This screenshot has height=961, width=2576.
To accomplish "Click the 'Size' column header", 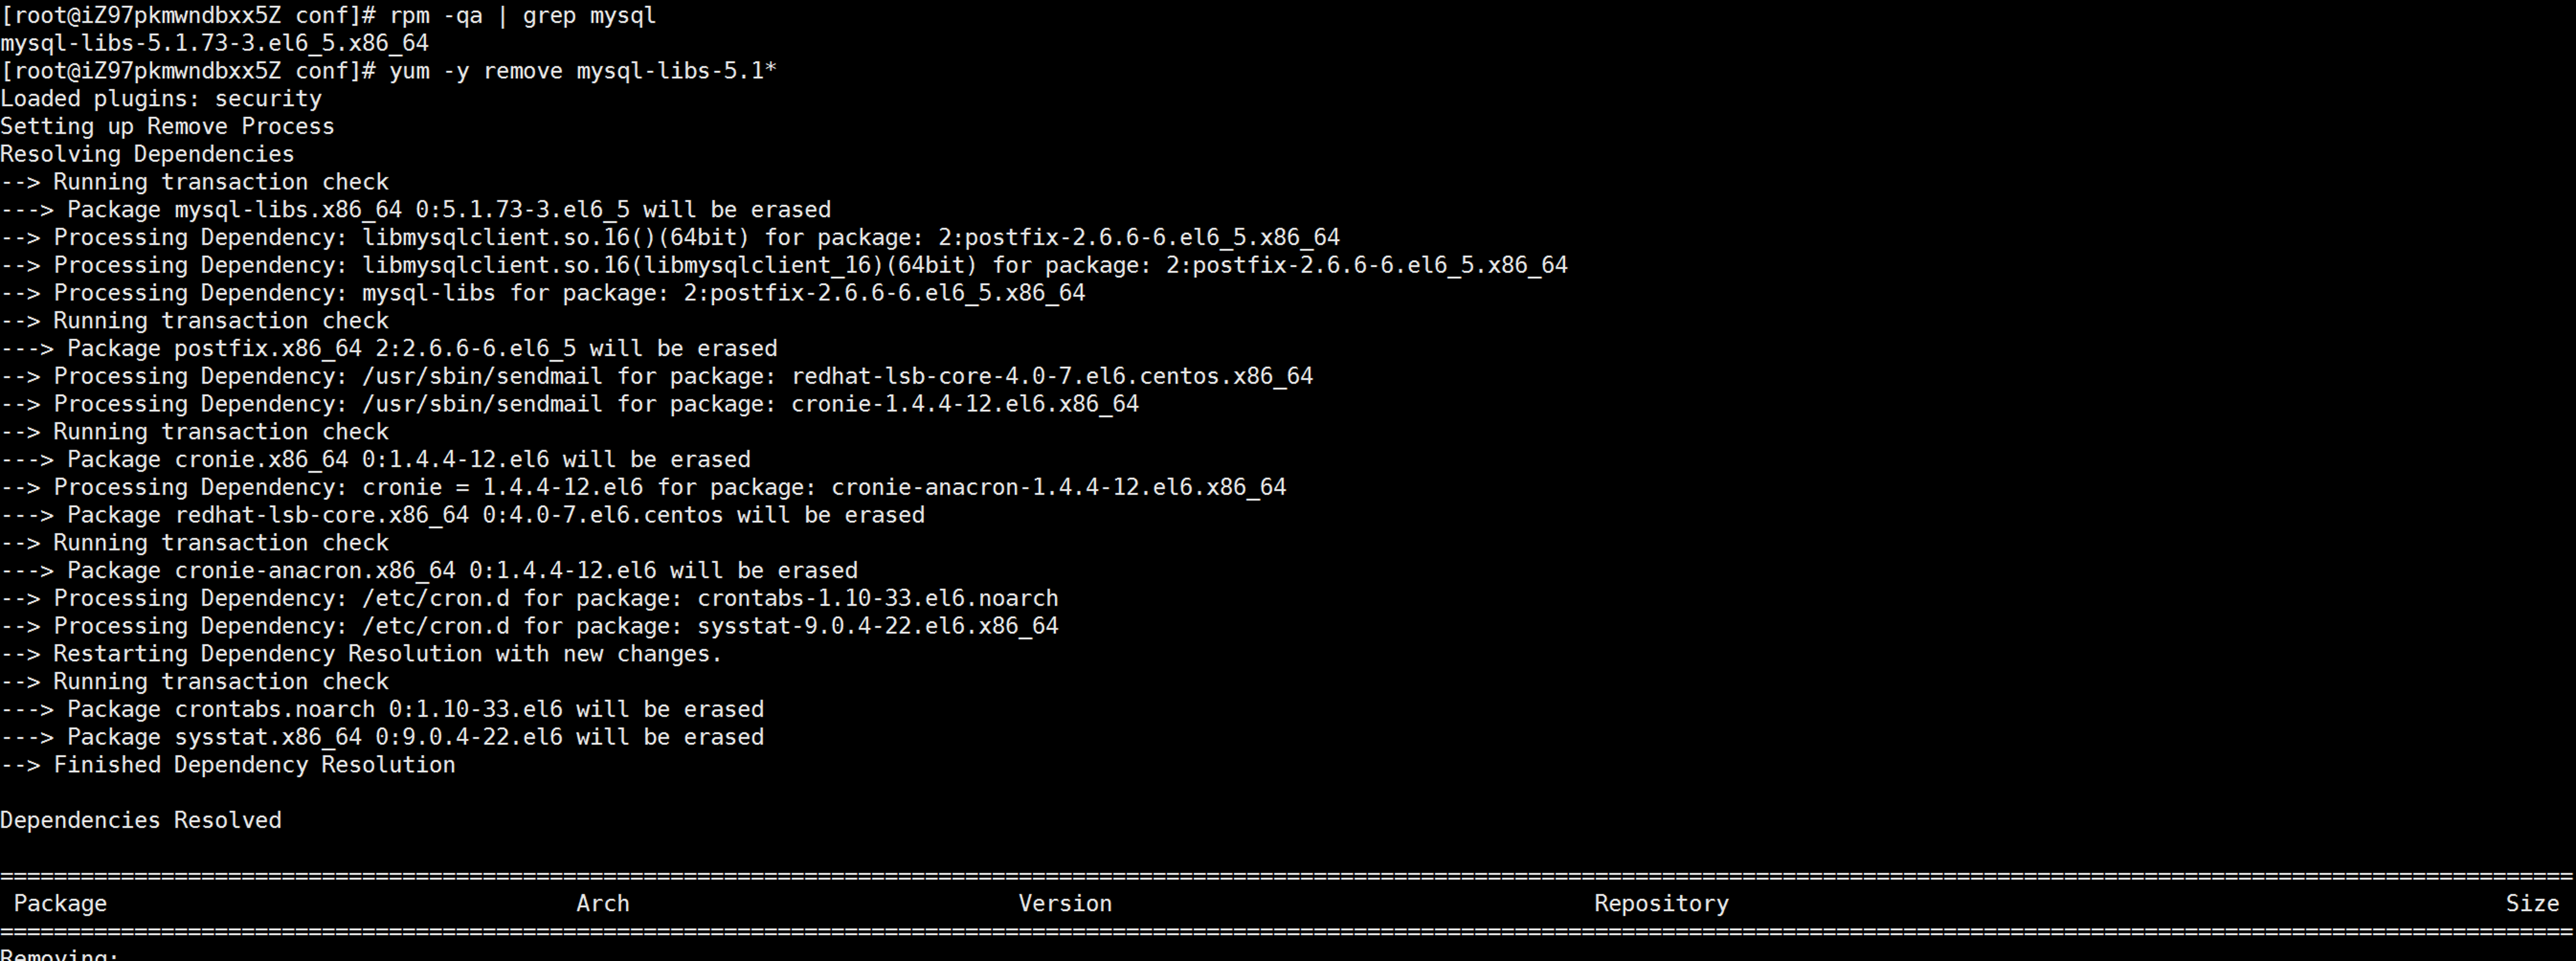I will click(2532, 904).
